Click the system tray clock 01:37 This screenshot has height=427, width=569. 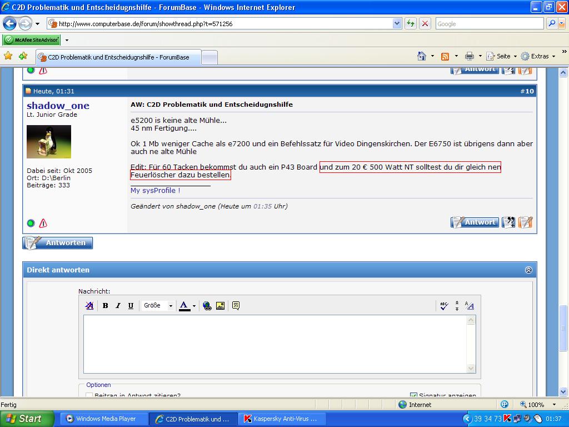pos(553,419)
